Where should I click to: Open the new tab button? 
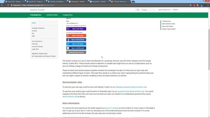[133, 2]
